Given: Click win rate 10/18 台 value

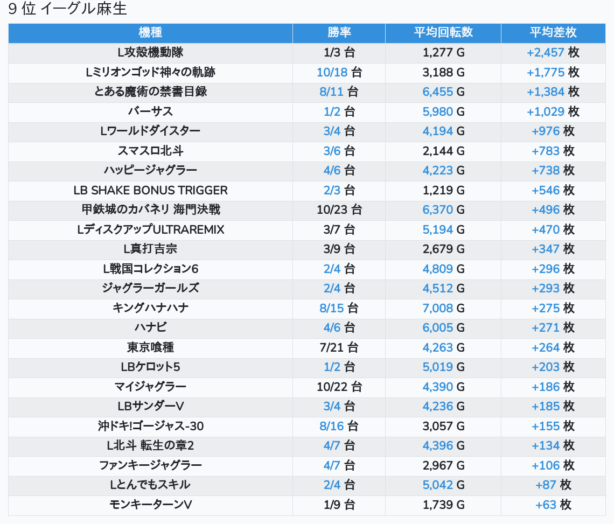Looking at the screenshot, I should pos(339,73).
